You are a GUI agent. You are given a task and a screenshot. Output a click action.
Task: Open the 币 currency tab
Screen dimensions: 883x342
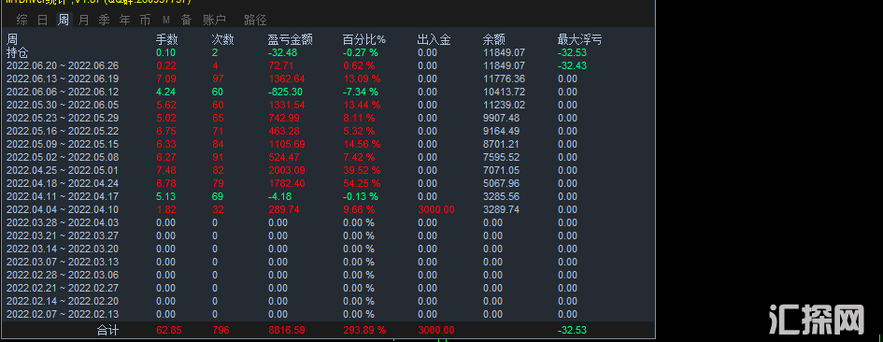145,21
